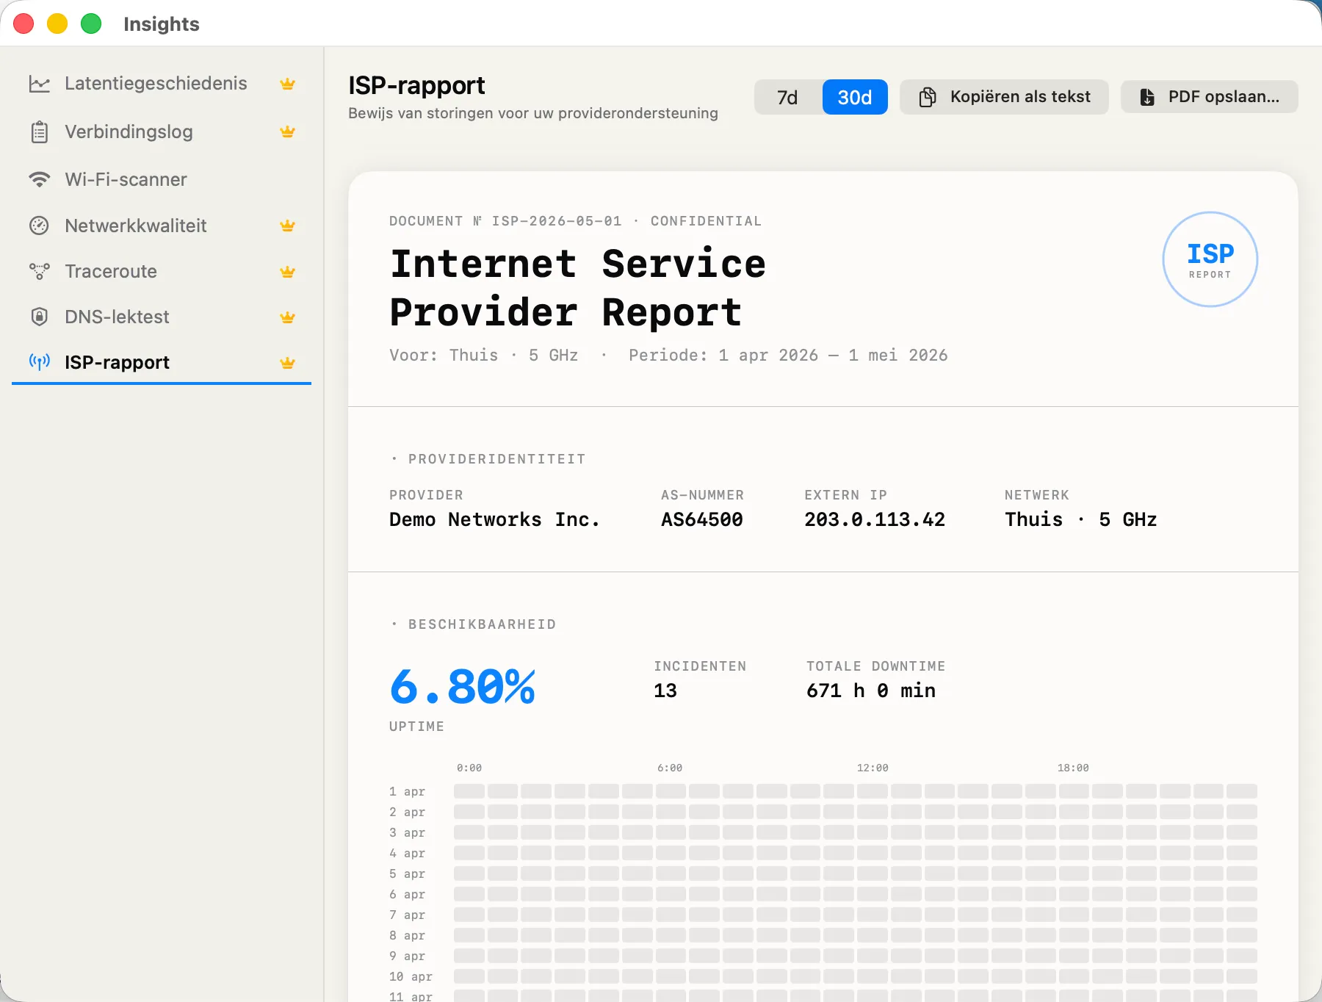Image resolution: width=1322 pixels, height=1002 pixels.
Task: Click the incidents count 13
Action: (x=665, y=691)
